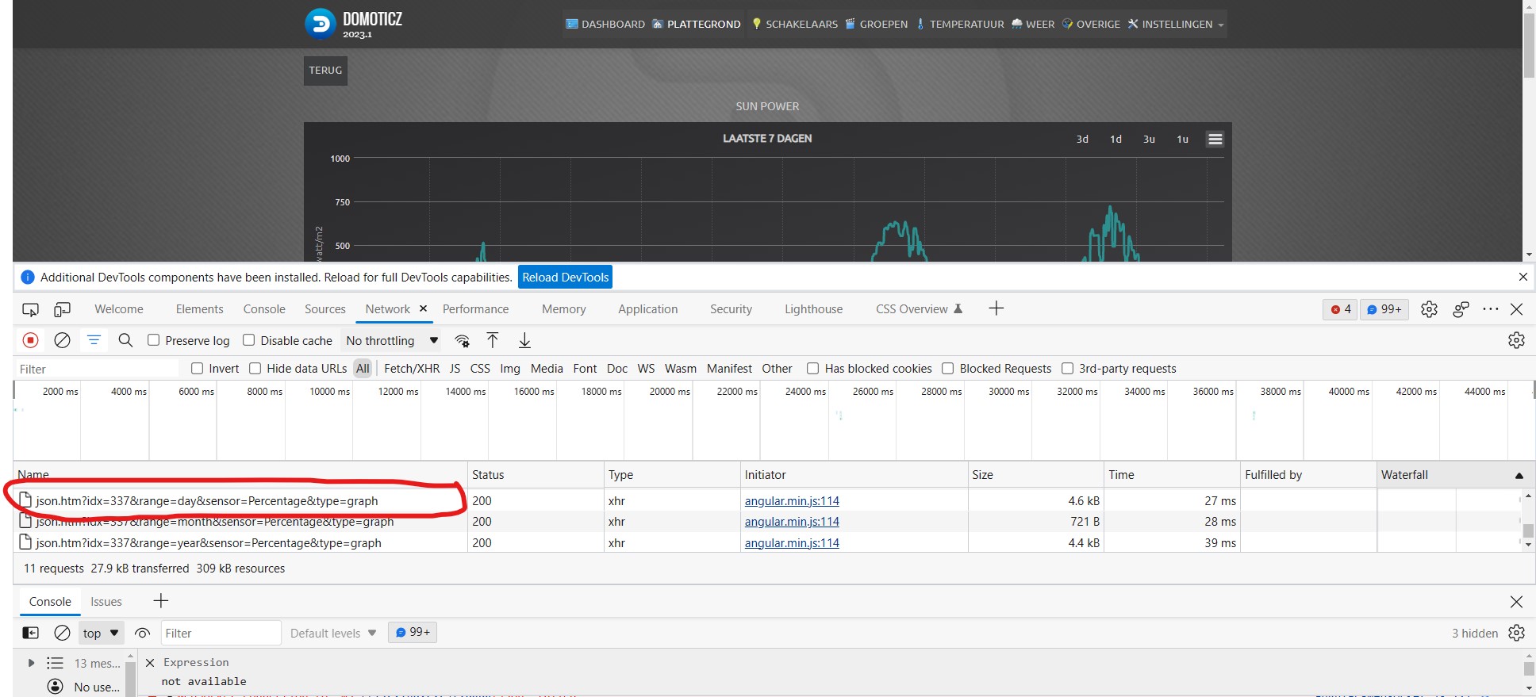This screenshot has height=697, width=1536.
Task: Go to DASHBOARD nav link
Action: (605, 24)
